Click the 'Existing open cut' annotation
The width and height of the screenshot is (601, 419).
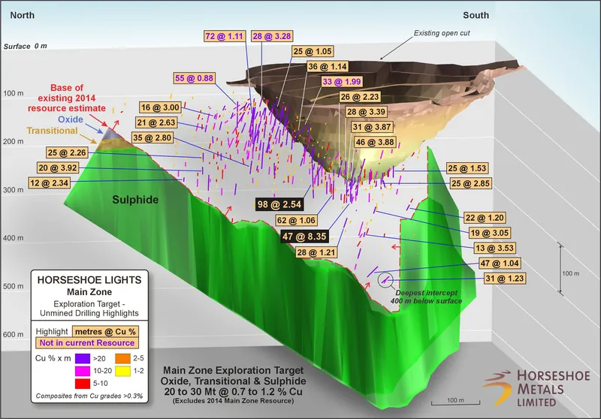point(442,33)
